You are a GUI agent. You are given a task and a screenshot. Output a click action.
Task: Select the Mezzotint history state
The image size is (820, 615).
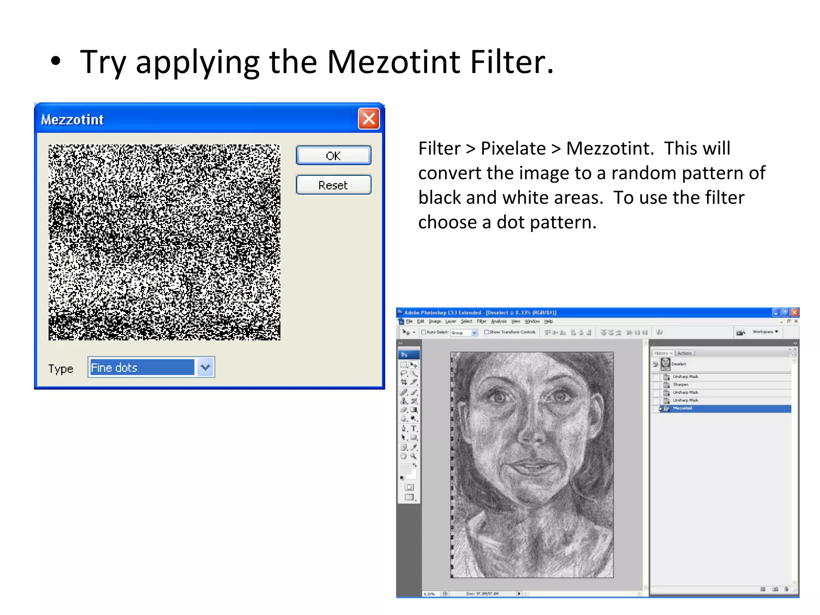[x=726, y=408]
